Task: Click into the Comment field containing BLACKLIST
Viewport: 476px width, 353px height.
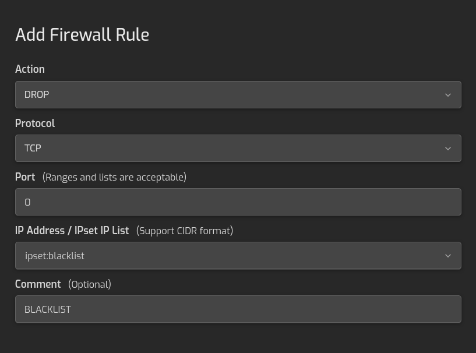Action: pyautogui.click(x=238, y=309)
